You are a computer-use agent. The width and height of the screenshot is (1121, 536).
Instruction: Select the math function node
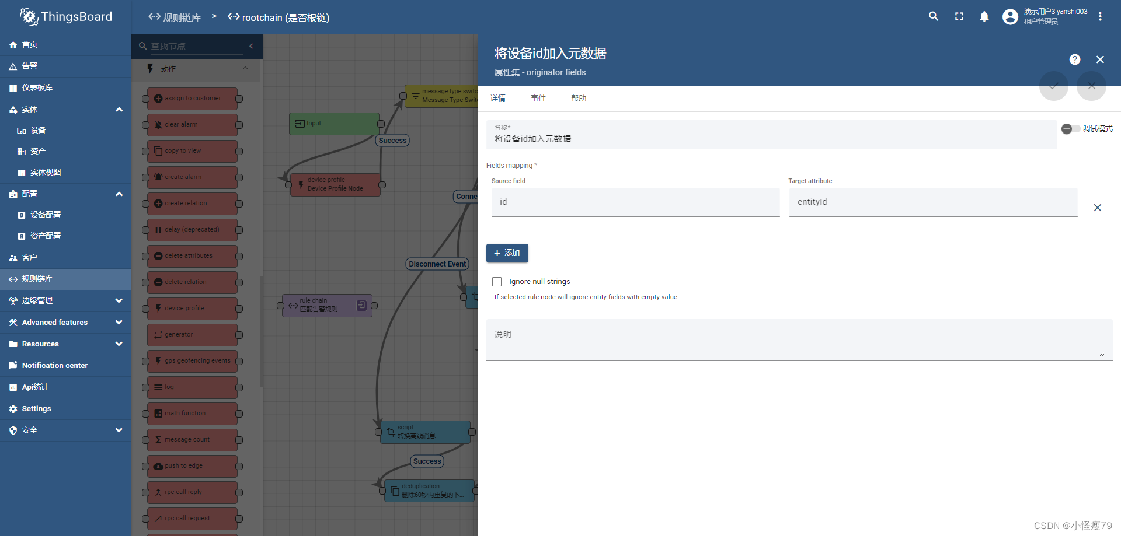point(193,413)
